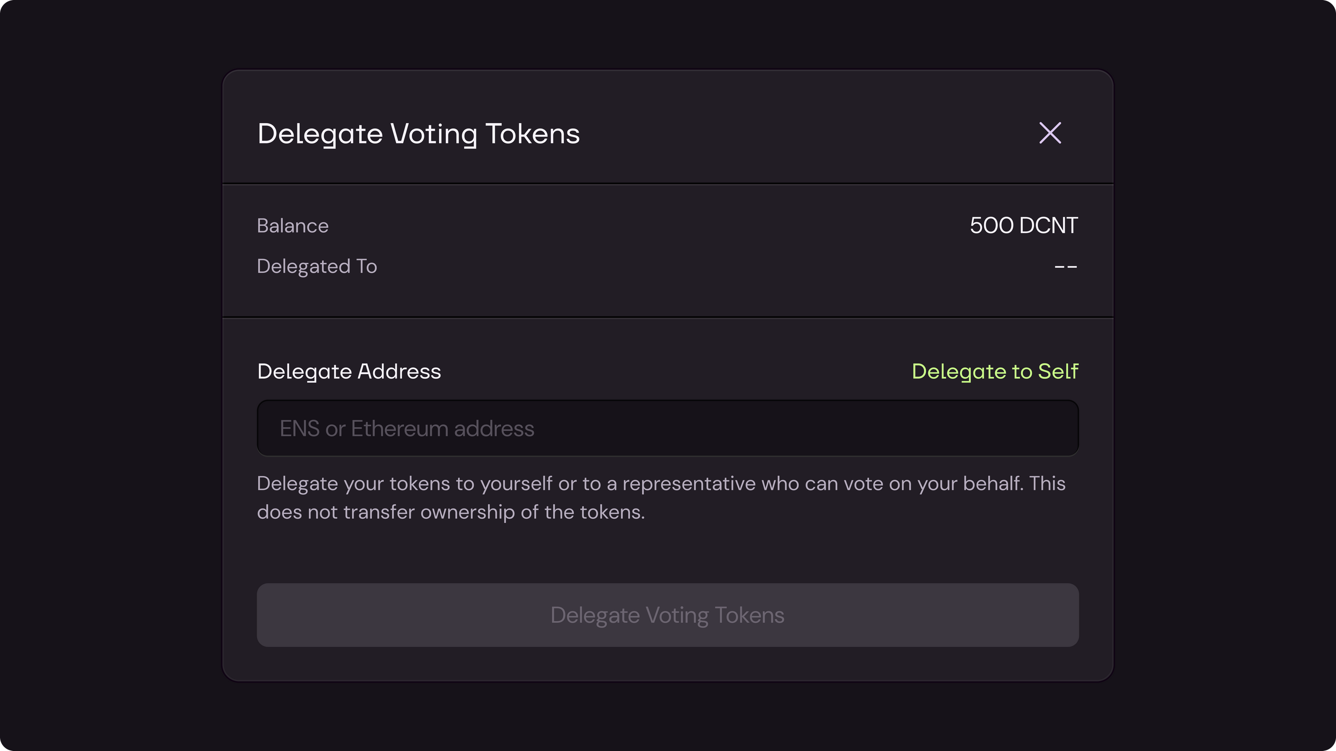Click the Balance label

[x=293, y=226]
